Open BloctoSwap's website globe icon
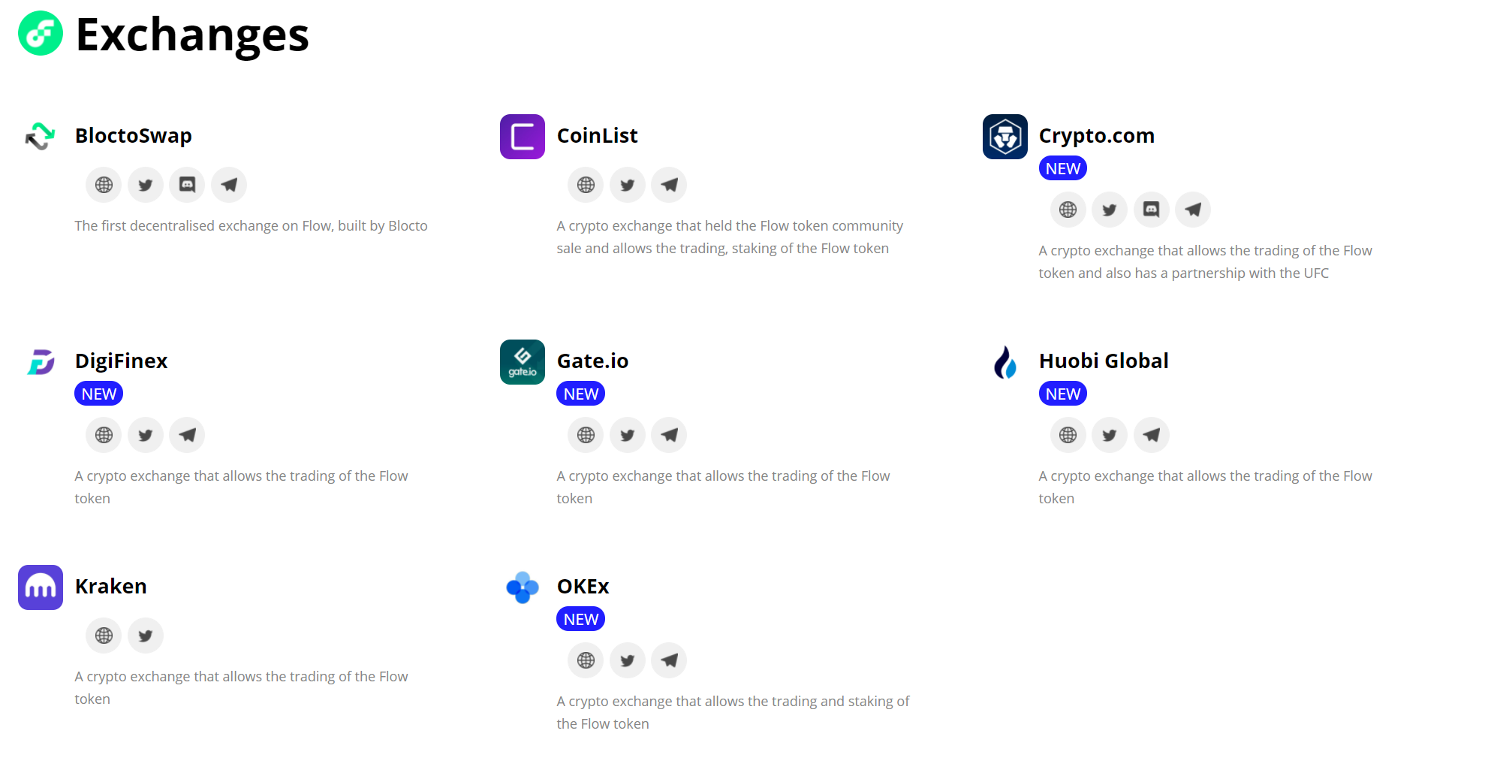This screenshot has height=782, width=1485. 103,185
